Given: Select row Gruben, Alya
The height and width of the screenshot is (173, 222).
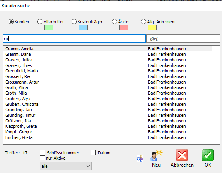Looking at the screenshot, I should click(x=108, y=99).
